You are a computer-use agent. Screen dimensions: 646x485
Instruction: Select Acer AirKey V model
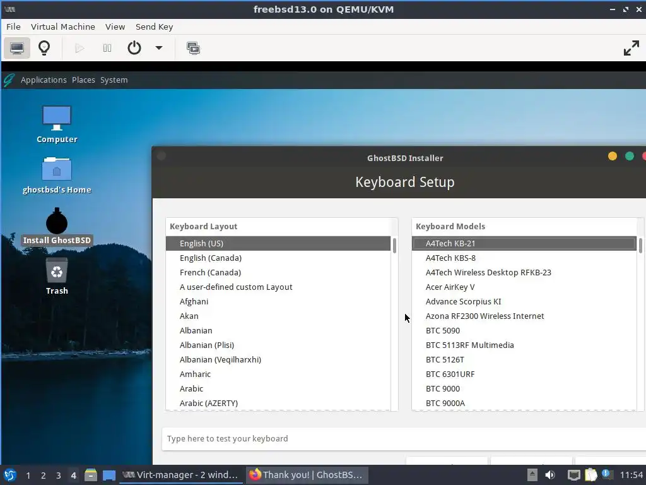coord(524,287)
